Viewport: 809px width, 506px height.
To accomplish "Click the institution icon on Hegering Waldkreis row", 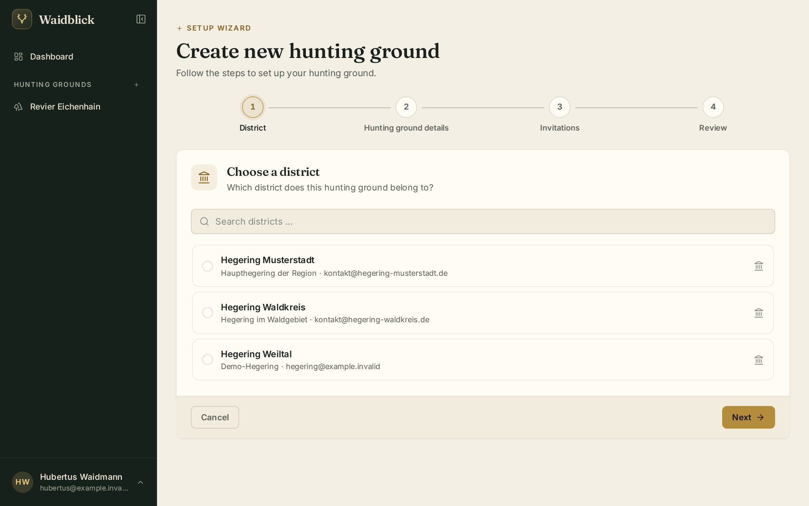I will pyautogui.click(x=759, y=313).
